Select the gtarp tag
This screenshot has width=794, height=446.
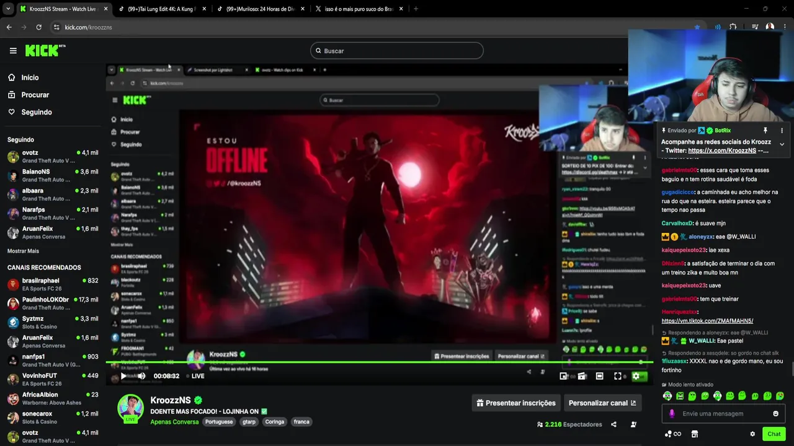[x=249, y=422]
